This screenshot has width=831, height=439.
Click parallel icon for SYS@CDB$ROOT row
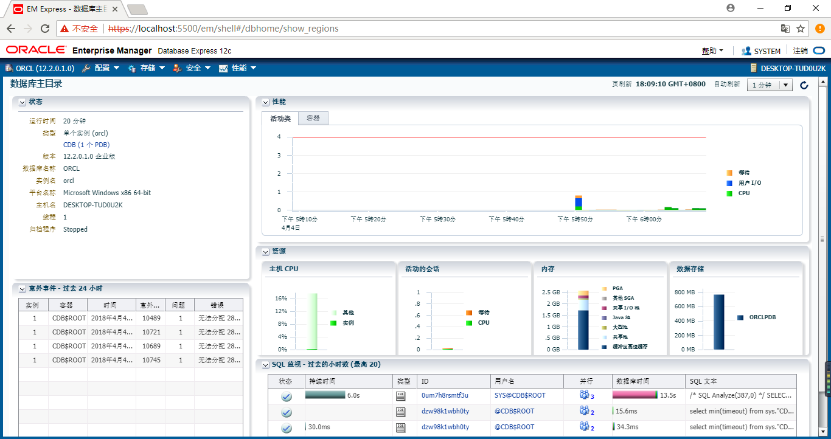tap(585, 395)
